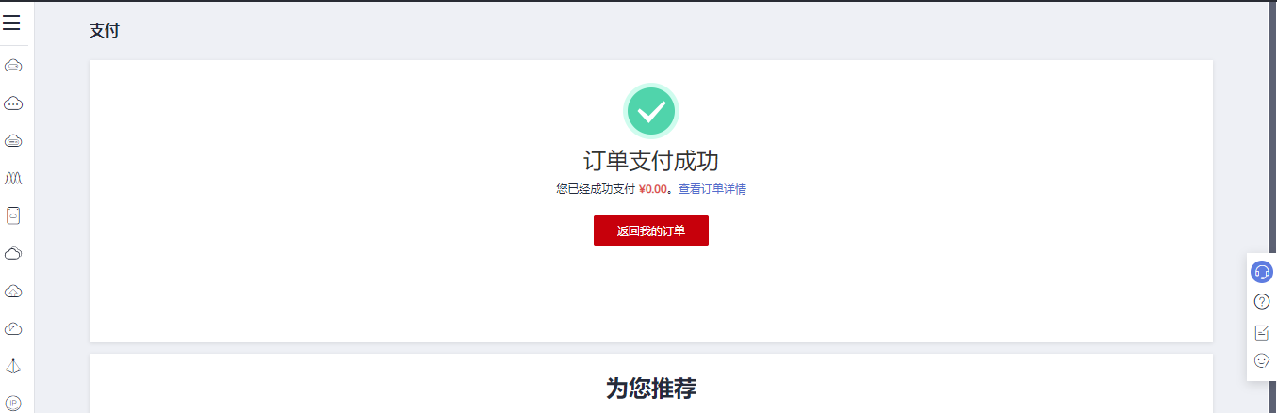Image resolution: width=1277 pixels, height=413 pixels.
Task: Click the 订单支付成功 title text
Action: 651,160
